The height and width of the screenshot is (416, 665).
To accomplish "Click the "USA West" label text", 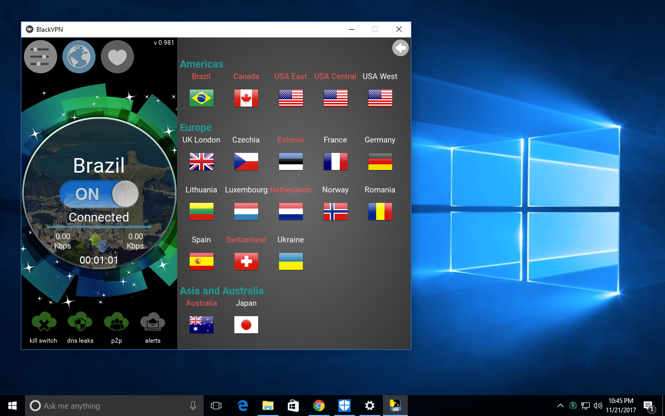I will pyautogui.click(x=380, y=76).
